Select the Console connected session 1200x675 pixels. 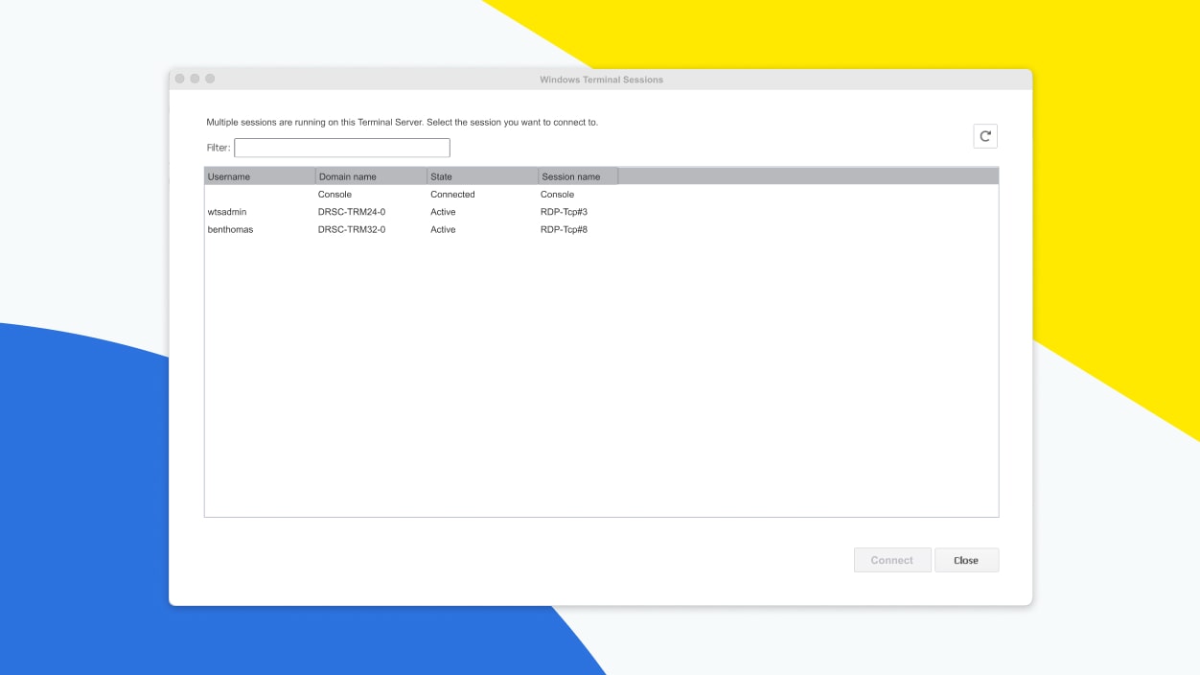[383, 194]
